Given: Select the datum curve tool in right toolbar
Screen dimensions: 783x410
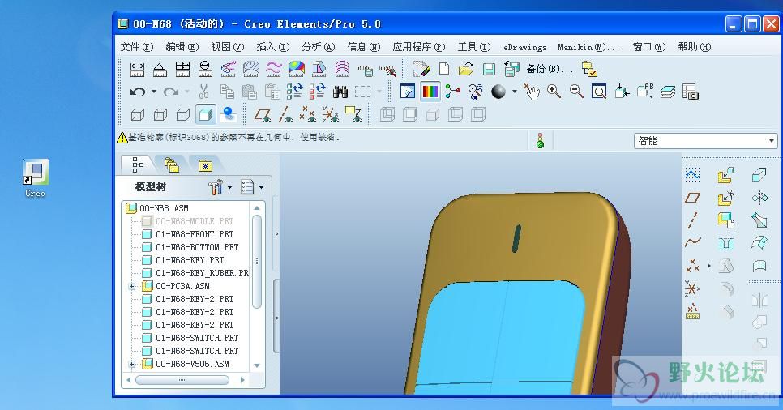Looking at the screenshot, I should [x=692, y=243].
